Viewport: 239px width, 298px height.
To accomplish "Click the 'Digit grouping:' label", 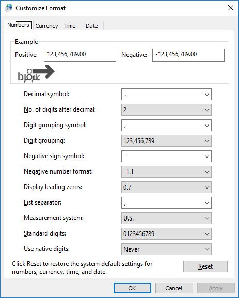I will (x=44, y=140).
